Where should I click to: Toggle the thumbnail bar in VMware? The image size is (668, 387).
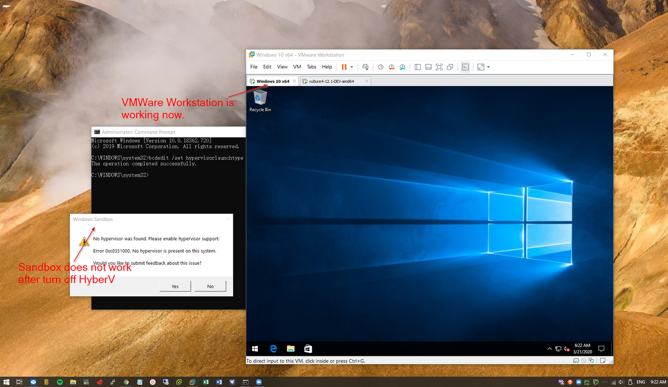coord(428,67)
